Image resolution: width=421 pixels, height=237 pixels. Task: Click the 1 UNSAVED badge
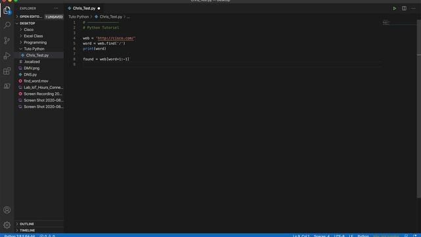pyautogui.click(x=54, y=16)
